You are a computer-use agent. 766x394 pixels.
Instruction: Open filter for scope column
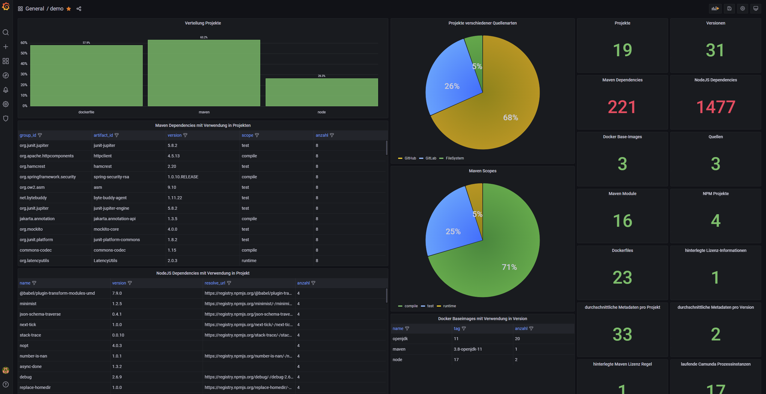[x=257, y=135]
